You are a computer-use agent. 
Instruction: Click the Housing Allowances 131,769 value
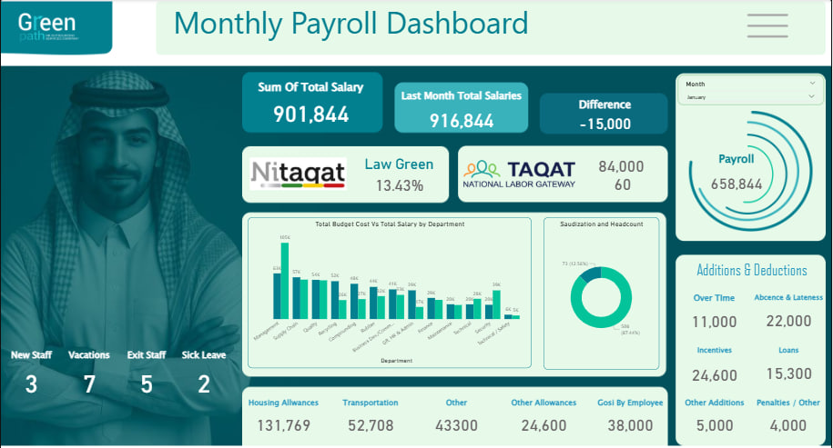(284, 425)
